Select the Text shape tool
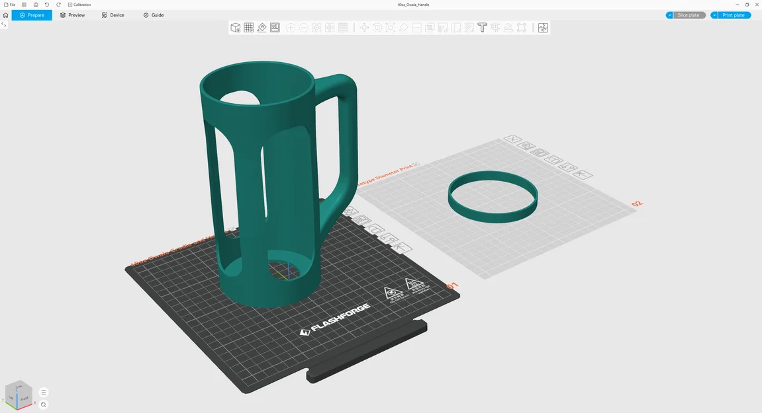 (482, 28)
